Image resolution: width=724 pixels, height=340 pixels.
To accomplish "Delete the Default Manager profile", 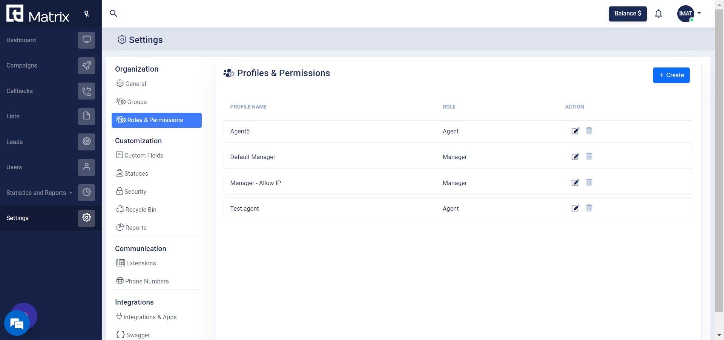I will [589, 156].
